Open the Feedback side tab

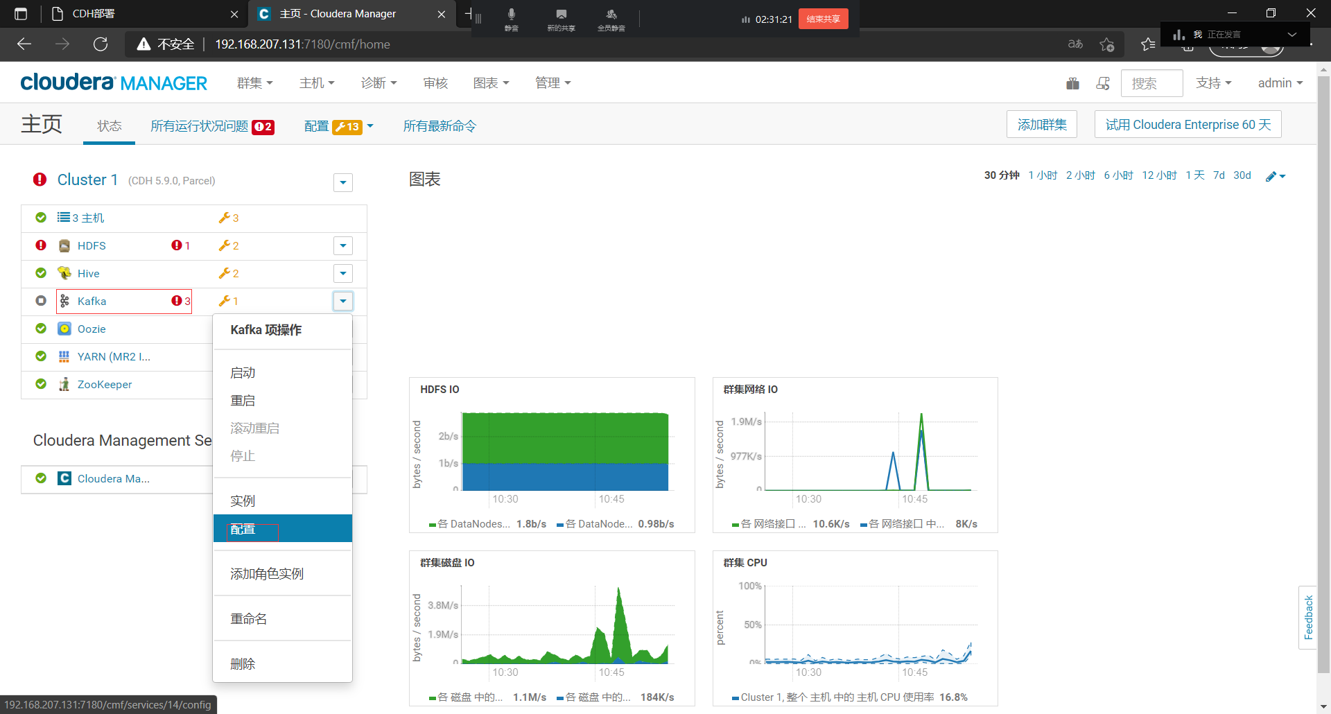click(1307, 618)
